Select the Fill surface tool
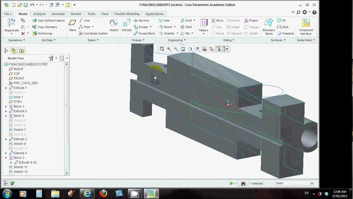 coord(281,20)
